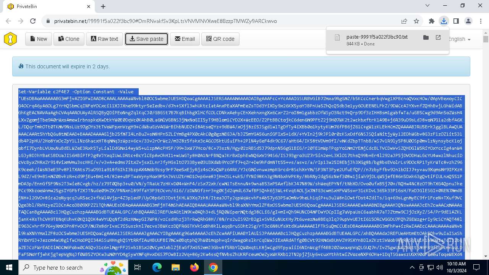Reload the page
489x275 pixels.
coord(33,21)
